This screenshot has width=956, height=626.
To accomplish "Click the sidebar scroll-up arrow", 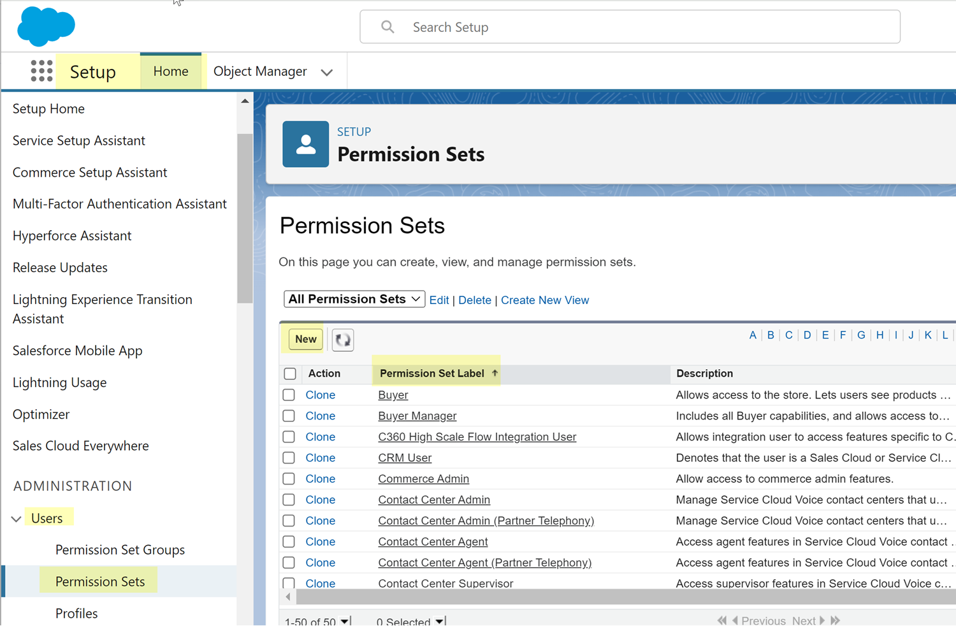I will tap(245, 101).
